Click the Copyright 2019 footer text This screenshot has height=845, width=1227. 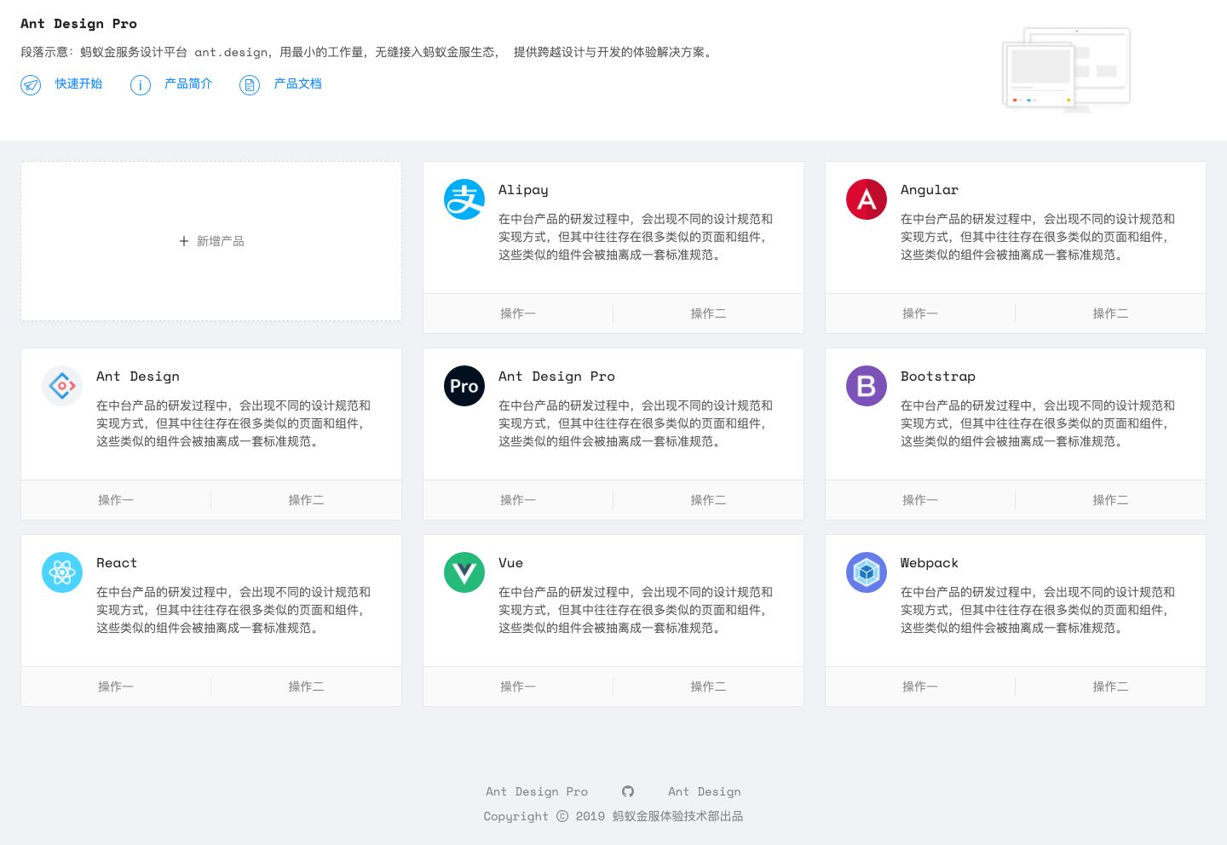click(613, 816)
